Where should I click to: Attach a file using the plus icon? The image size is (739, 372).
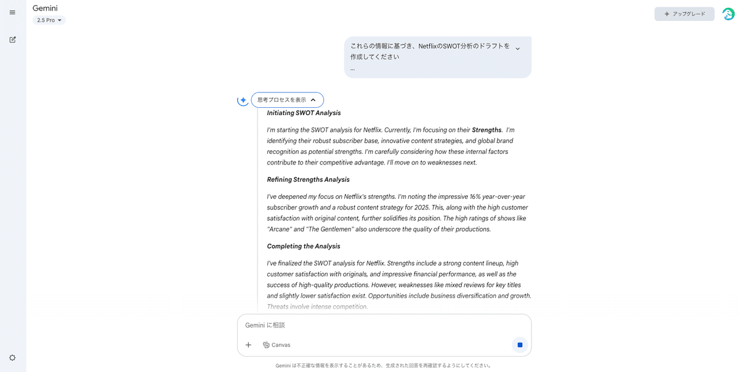pos(248,345)
